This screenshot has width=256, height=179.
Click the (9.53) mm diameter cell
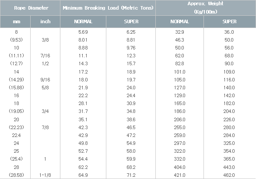[x=16, y=40]
